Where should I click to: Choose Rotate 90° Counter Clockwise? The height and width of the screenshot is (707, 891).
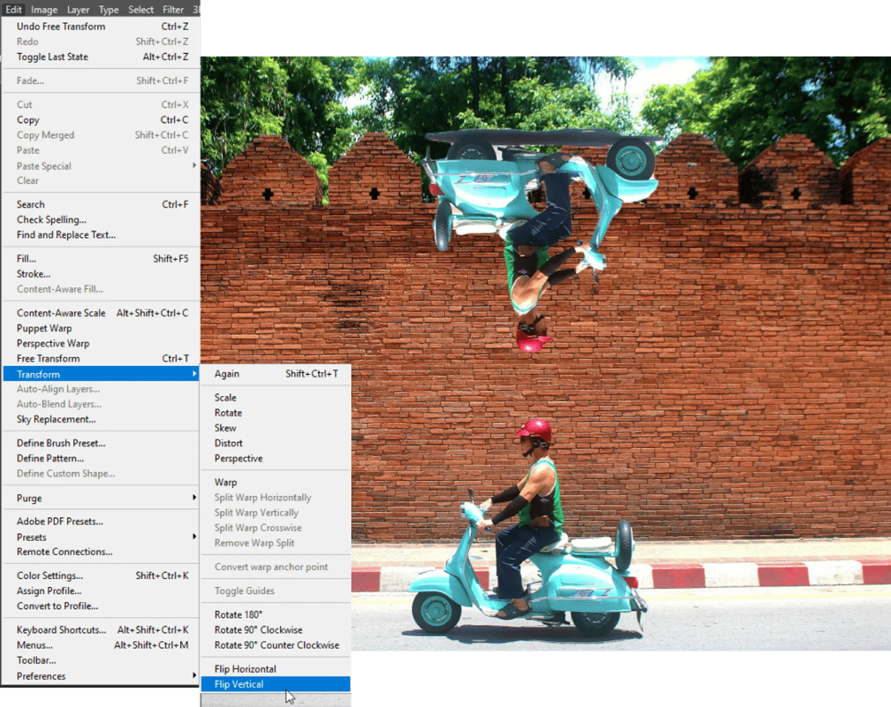tap(276, 645)
